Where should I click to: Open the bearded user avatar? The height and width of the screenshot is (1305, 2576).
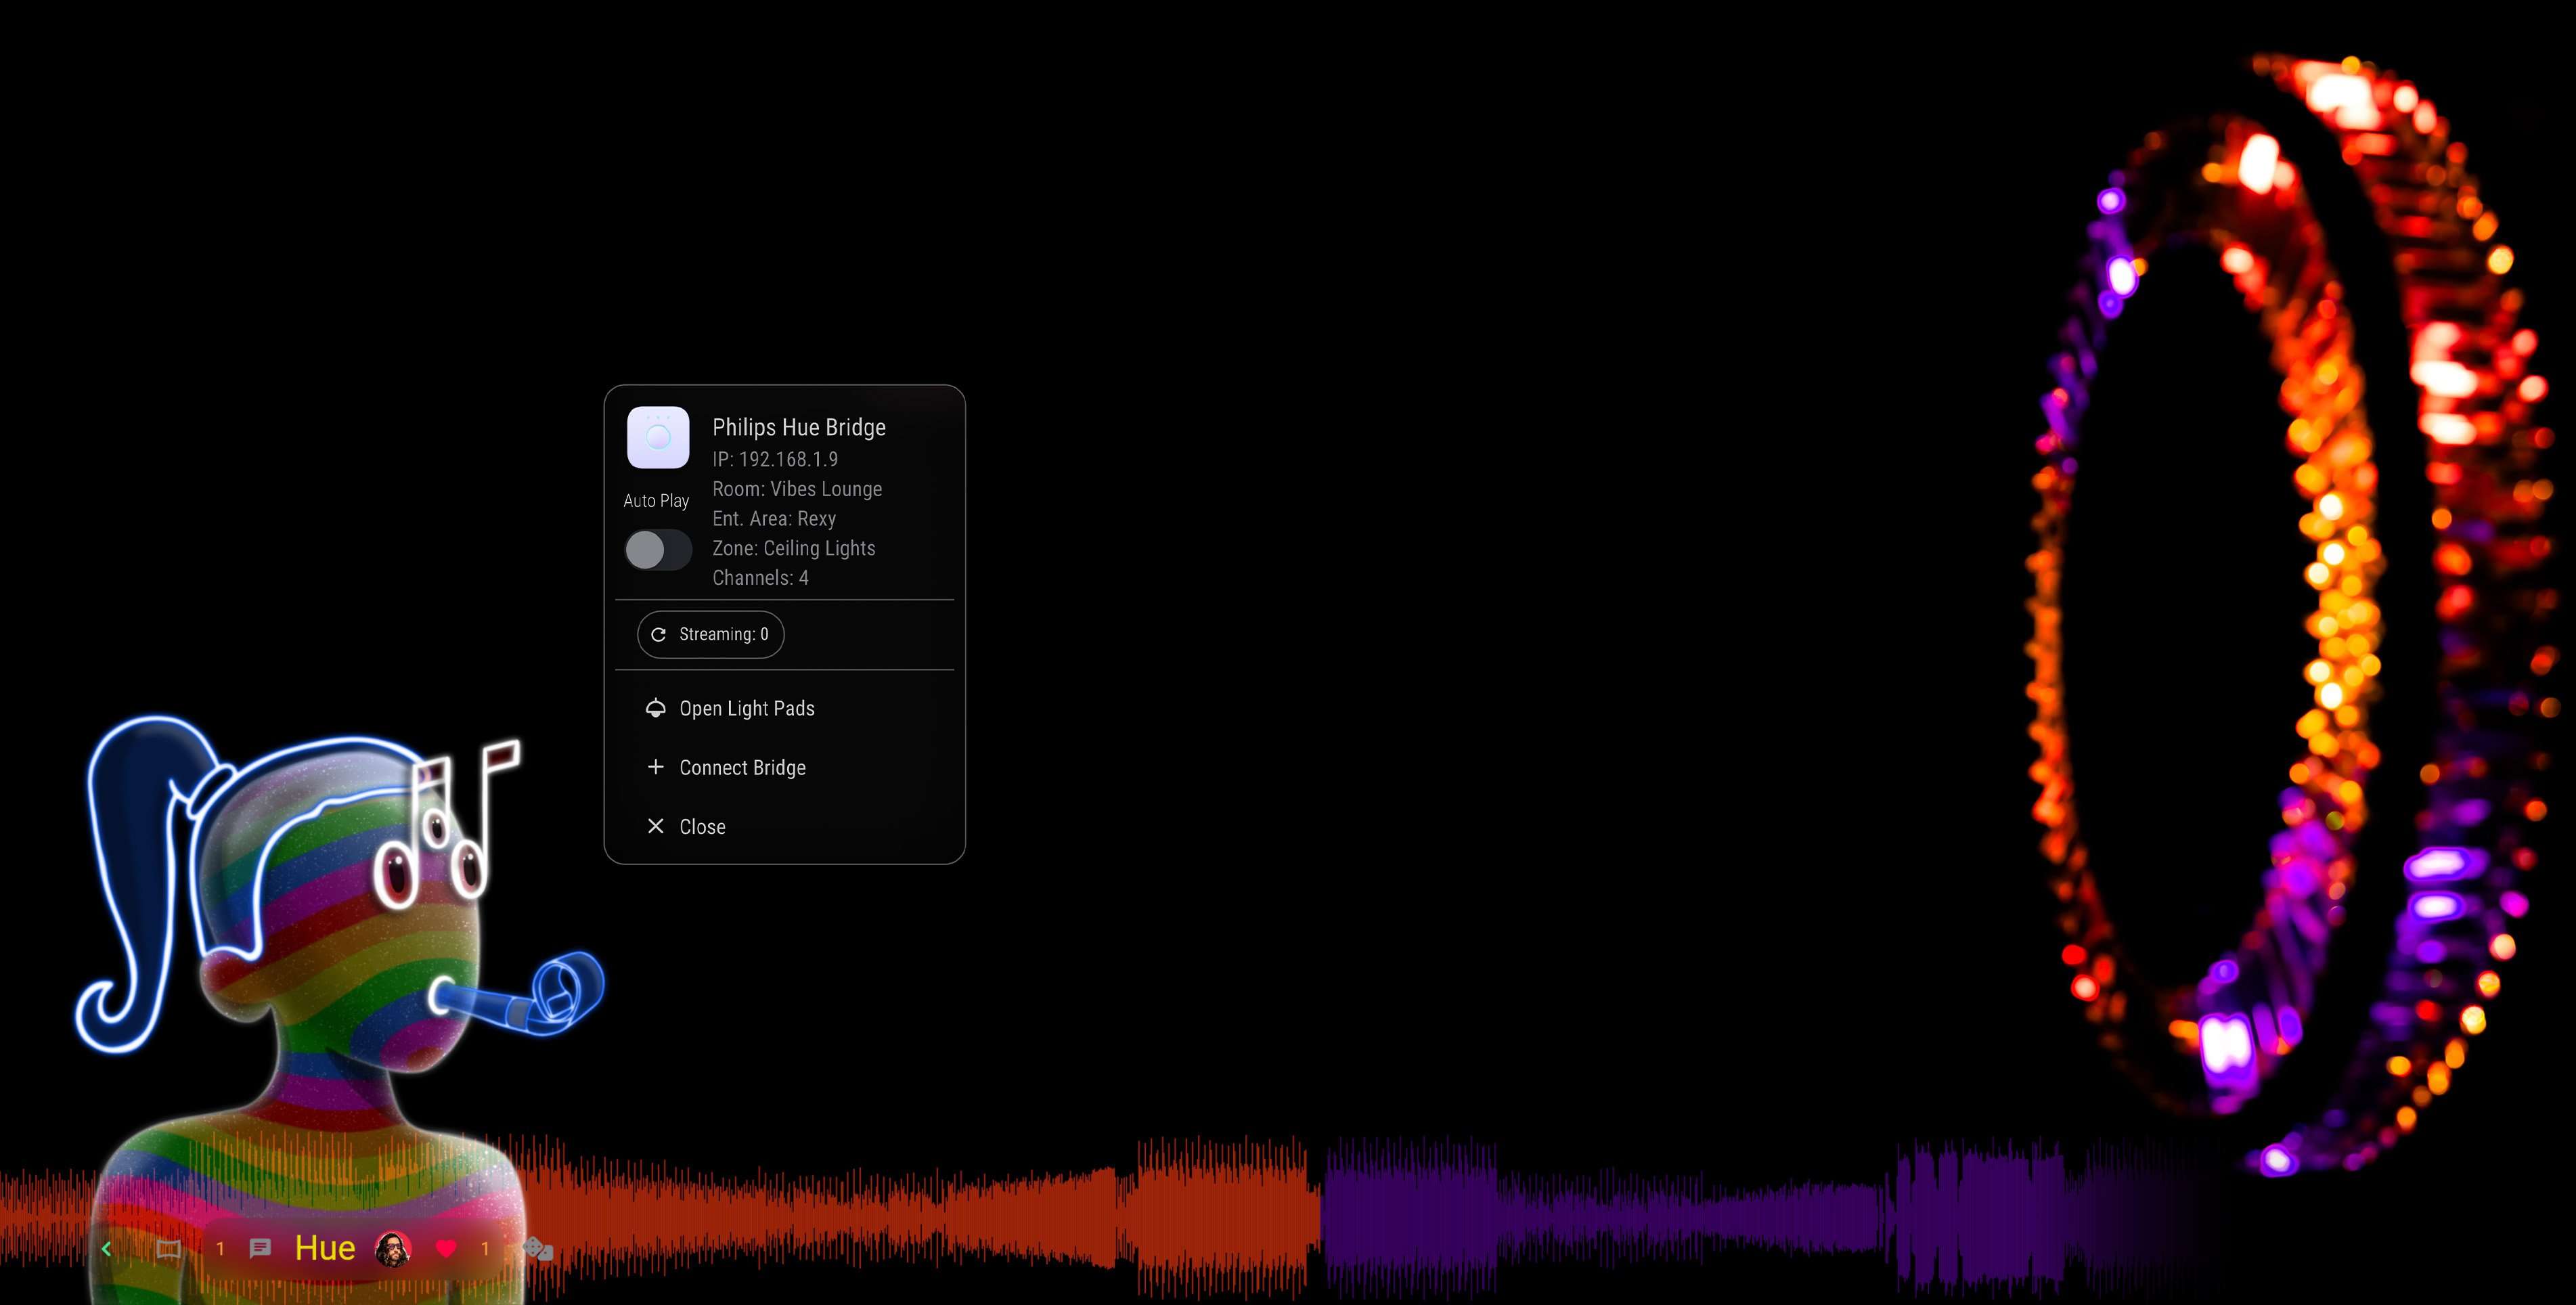(393, 1248)
